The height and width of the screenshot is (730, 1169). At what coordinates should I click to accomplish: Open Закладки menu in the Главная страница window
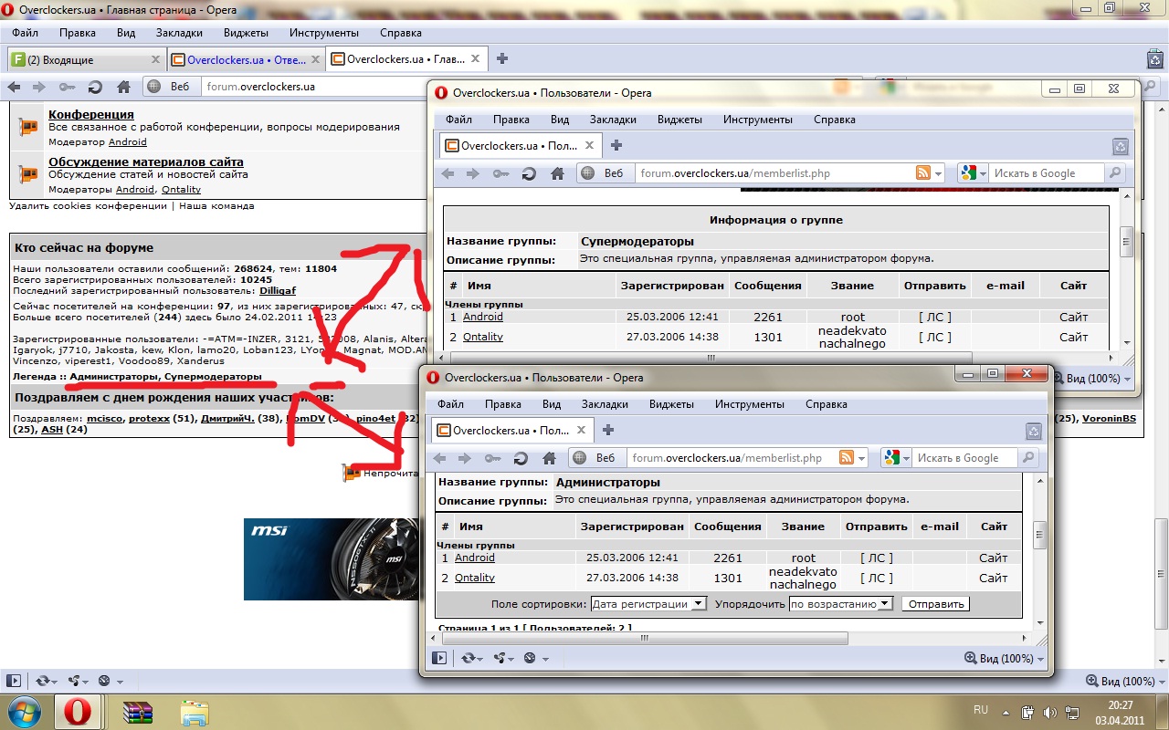point(180,33)
